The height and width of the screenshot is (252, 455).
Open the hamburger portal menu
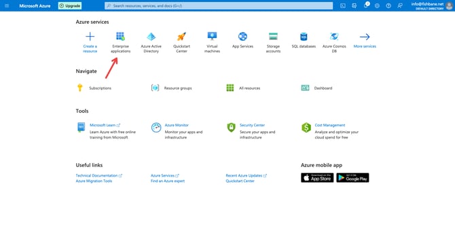(7, 6)
